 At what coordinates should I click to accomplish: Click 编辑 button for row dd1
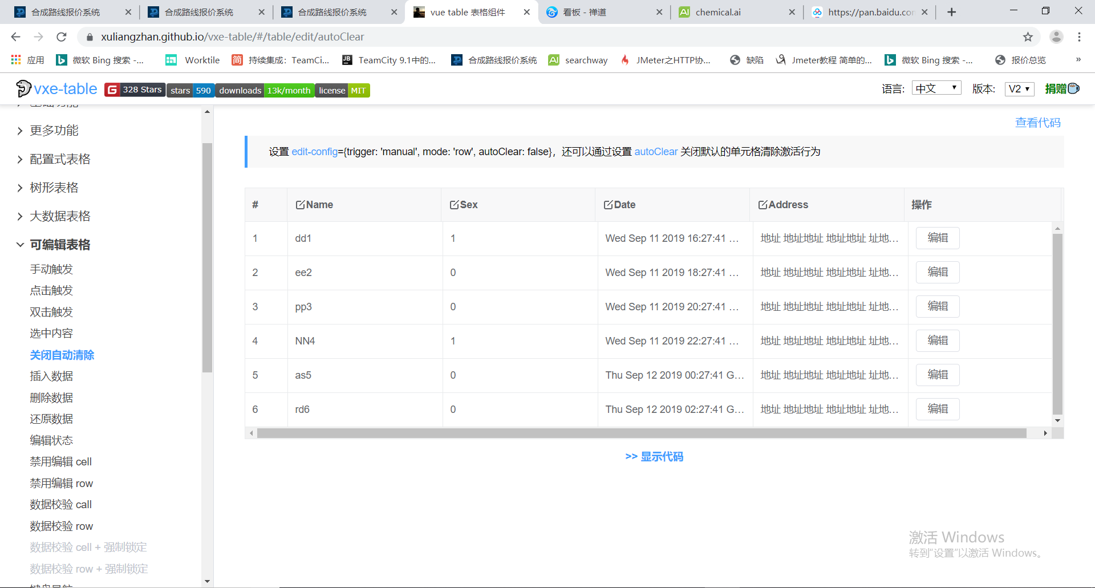[938, 238]
